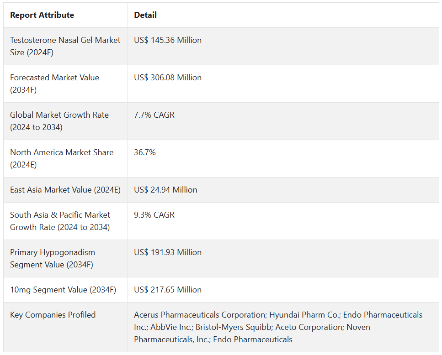Click the 'US$ 24.94 Million' value
This screenshot has height=355, width=442.
tap(165, 190)
